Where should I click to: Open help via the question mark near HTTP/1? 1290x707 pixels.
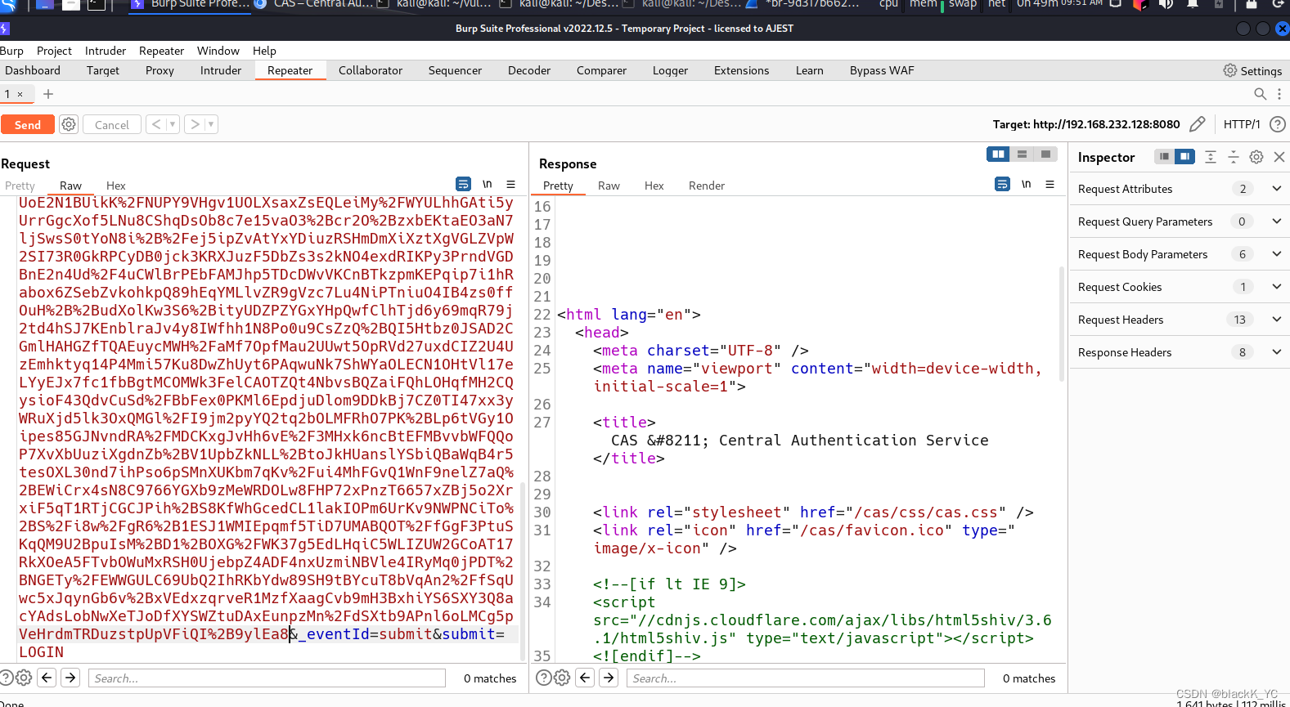click(x=1278, y=124)
